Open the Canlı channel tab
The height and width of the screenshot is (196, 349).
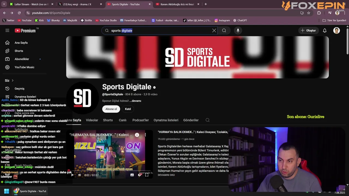click(x=122, y=120)
